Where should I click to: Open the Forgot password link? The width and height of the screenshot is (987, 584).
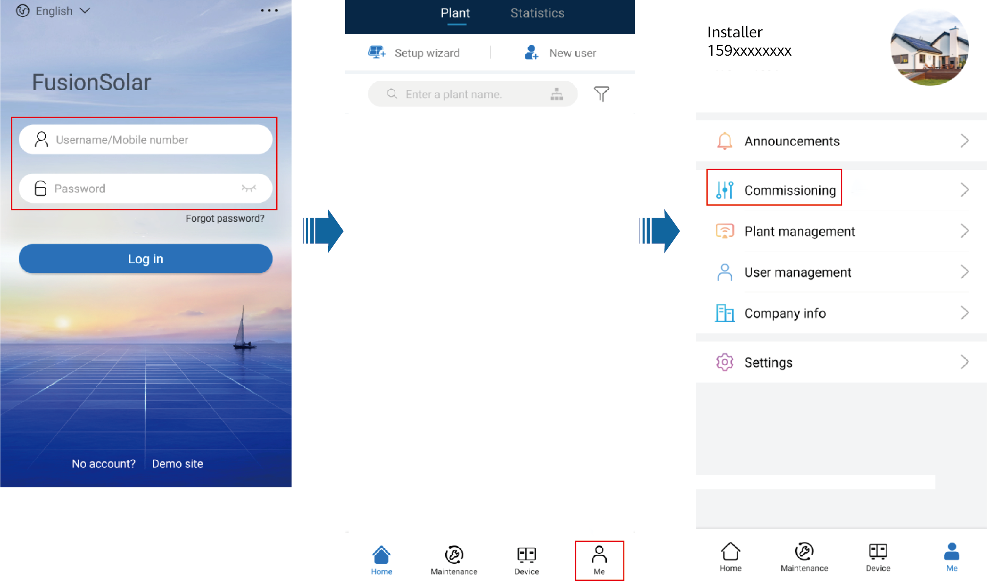click(225, 218)
